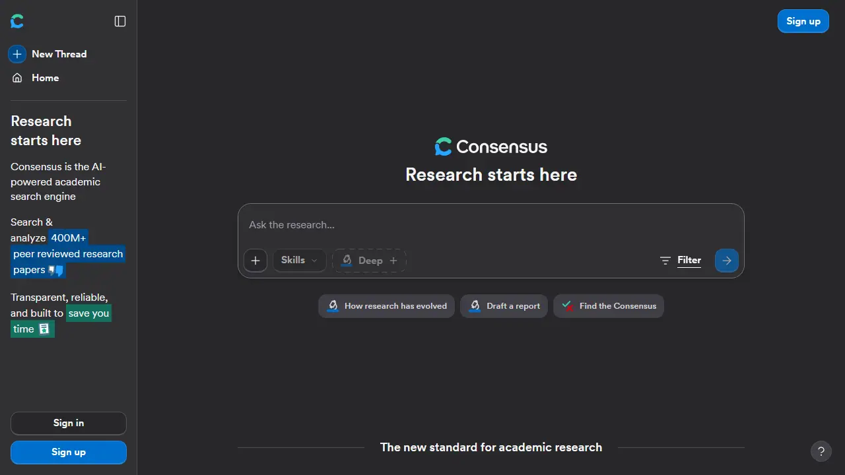
Task: Select the Draft a report suggestion
Action: pos(504,306)
